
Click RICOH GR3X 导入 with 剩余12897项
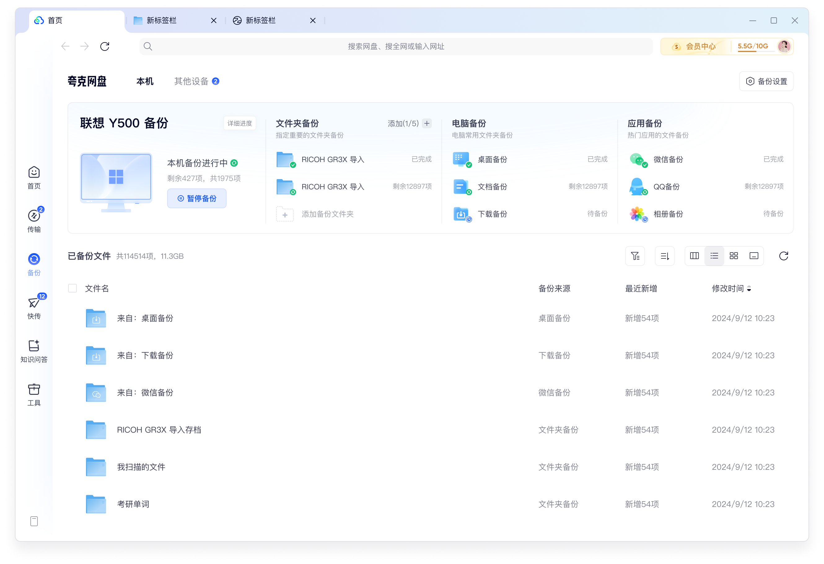(x=354, y=187)
